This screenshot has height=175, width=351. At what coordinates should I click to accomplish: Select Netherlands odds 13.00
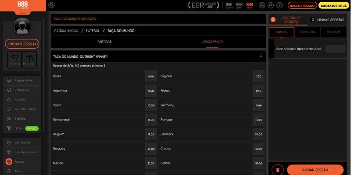pos(151,120)
